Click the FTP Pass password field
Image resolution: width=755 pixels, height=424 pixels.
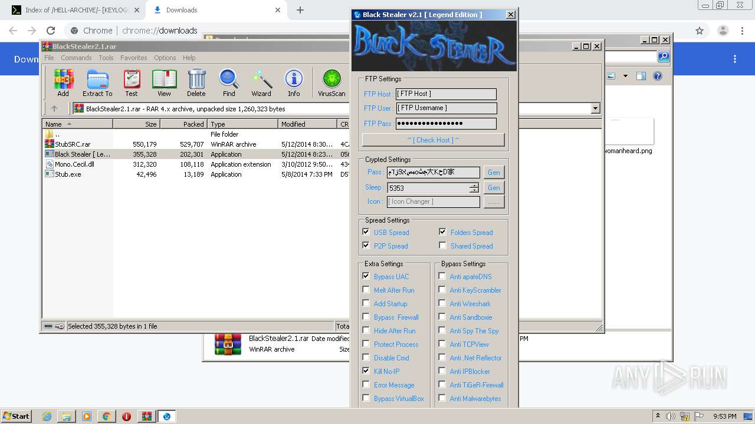click(446, 124)
